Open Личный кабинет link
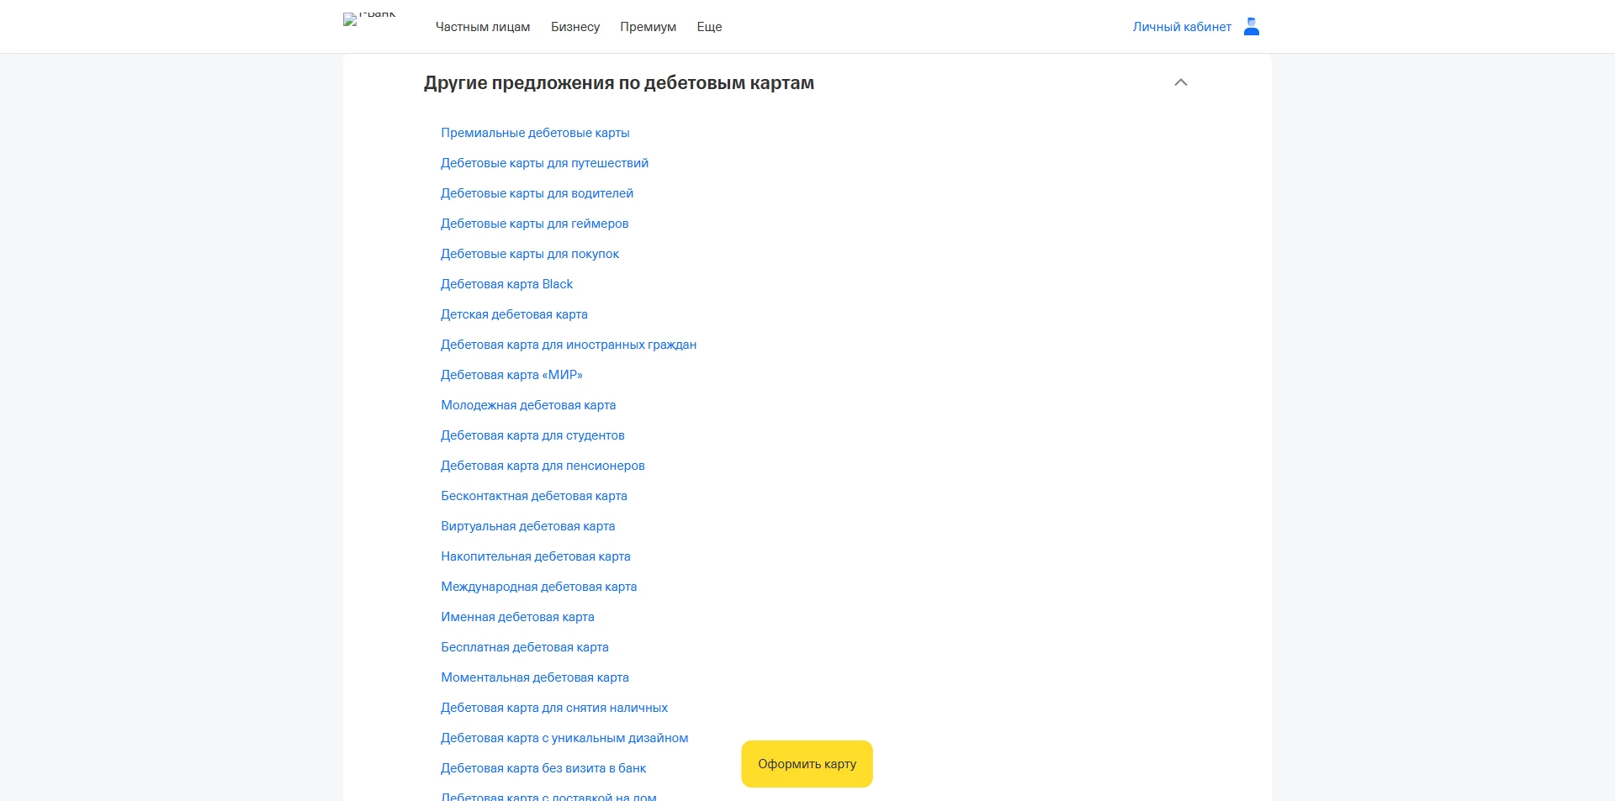The height and width of the screenshot is (801, 1615). point(1181,27)
